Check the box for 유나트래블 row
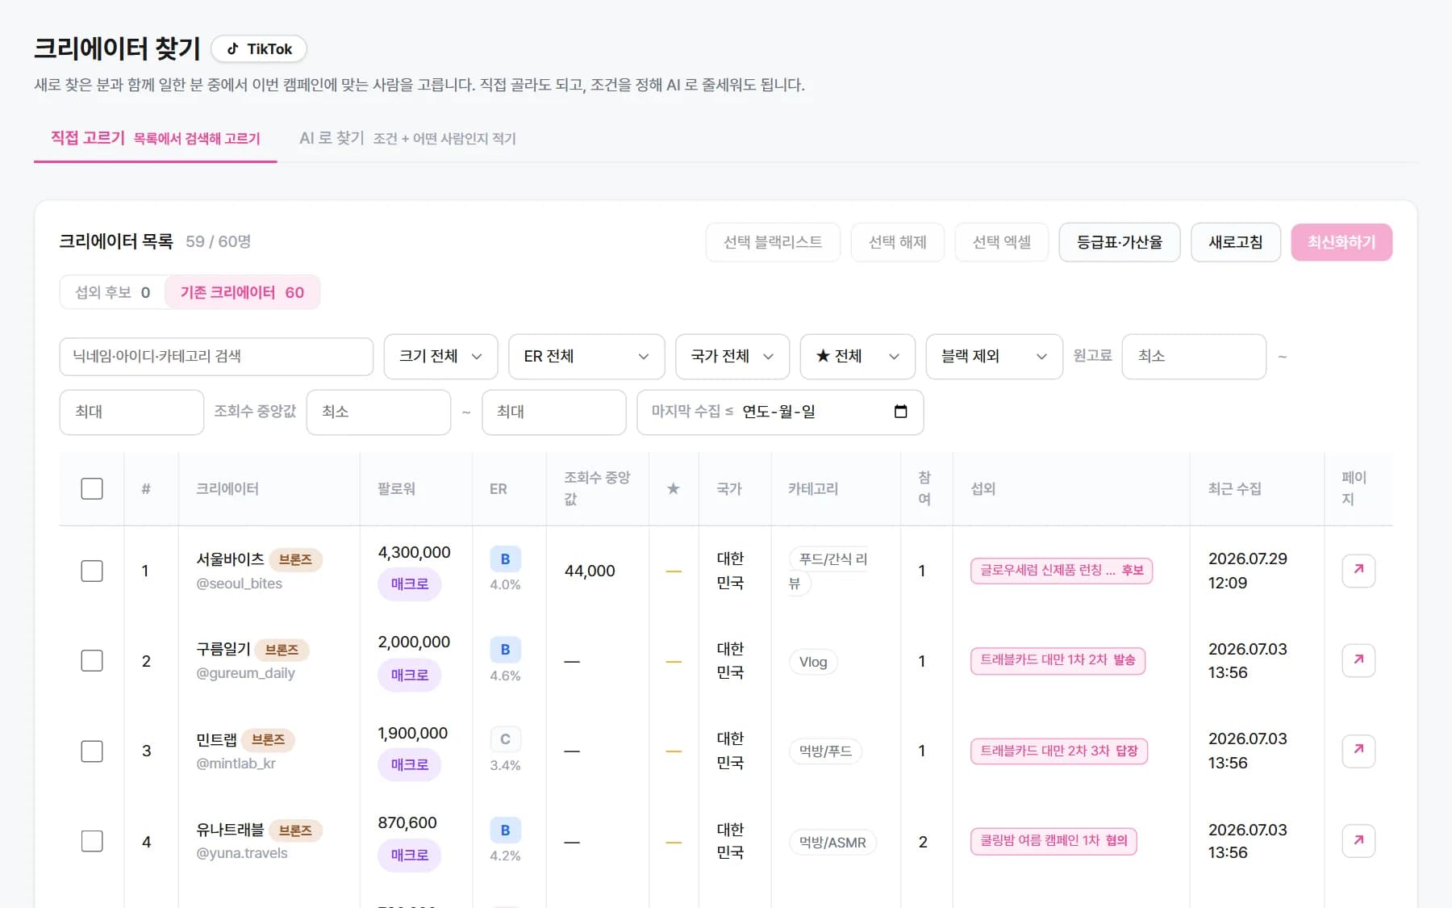The image size is (1452, 908). [92, 841]
